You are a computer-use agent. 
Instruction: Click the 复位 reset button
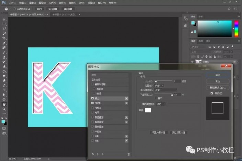[x=218, y=81]
